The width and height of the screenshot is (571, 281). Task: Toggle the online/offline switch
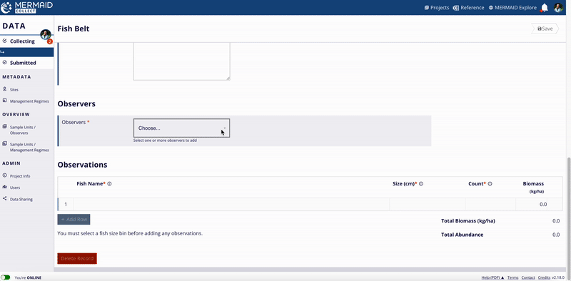6,277
